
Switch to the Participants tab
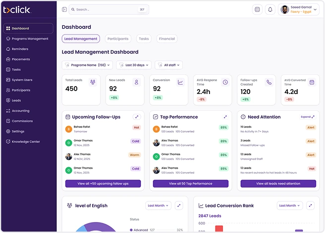click(117, 39)
